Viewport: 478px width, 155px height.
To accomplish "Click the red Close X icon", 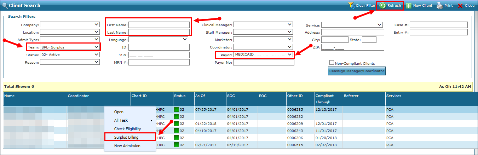I will point(460,6).
